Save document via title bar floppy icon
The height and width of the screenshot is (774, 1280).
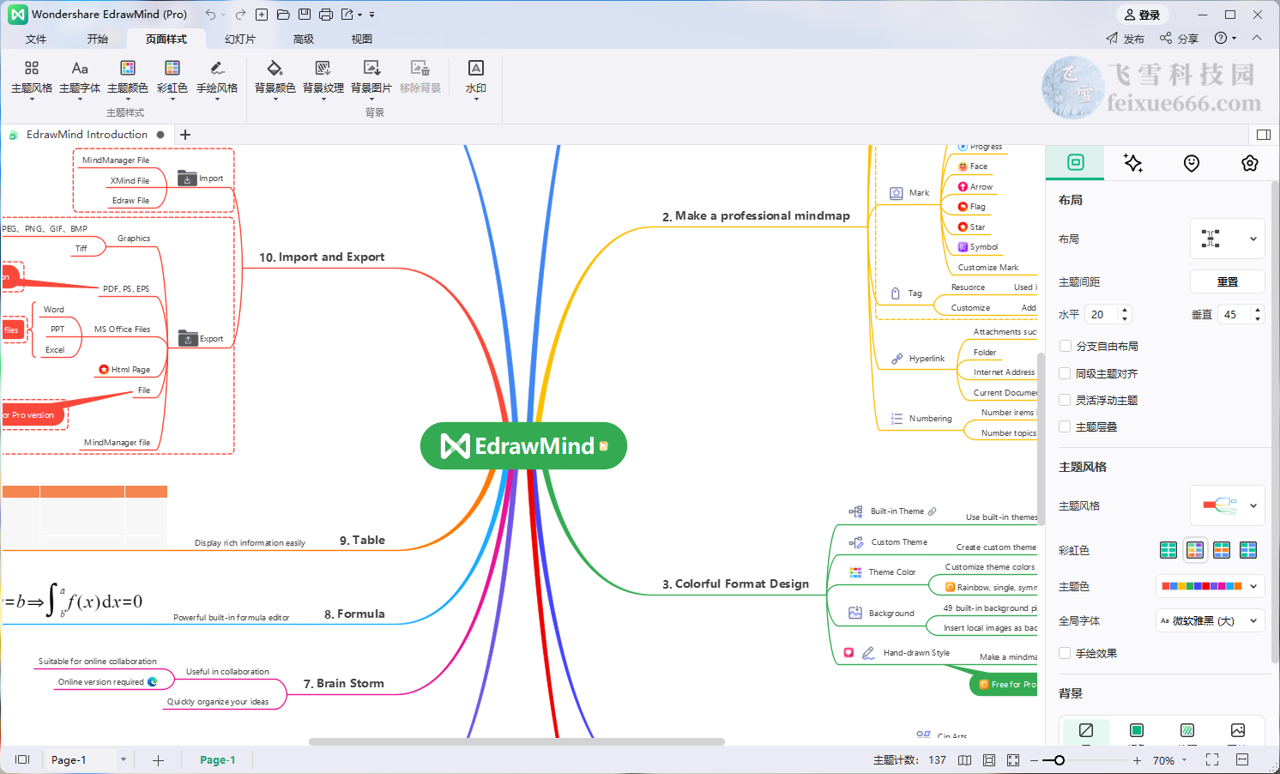pos(305,15)
